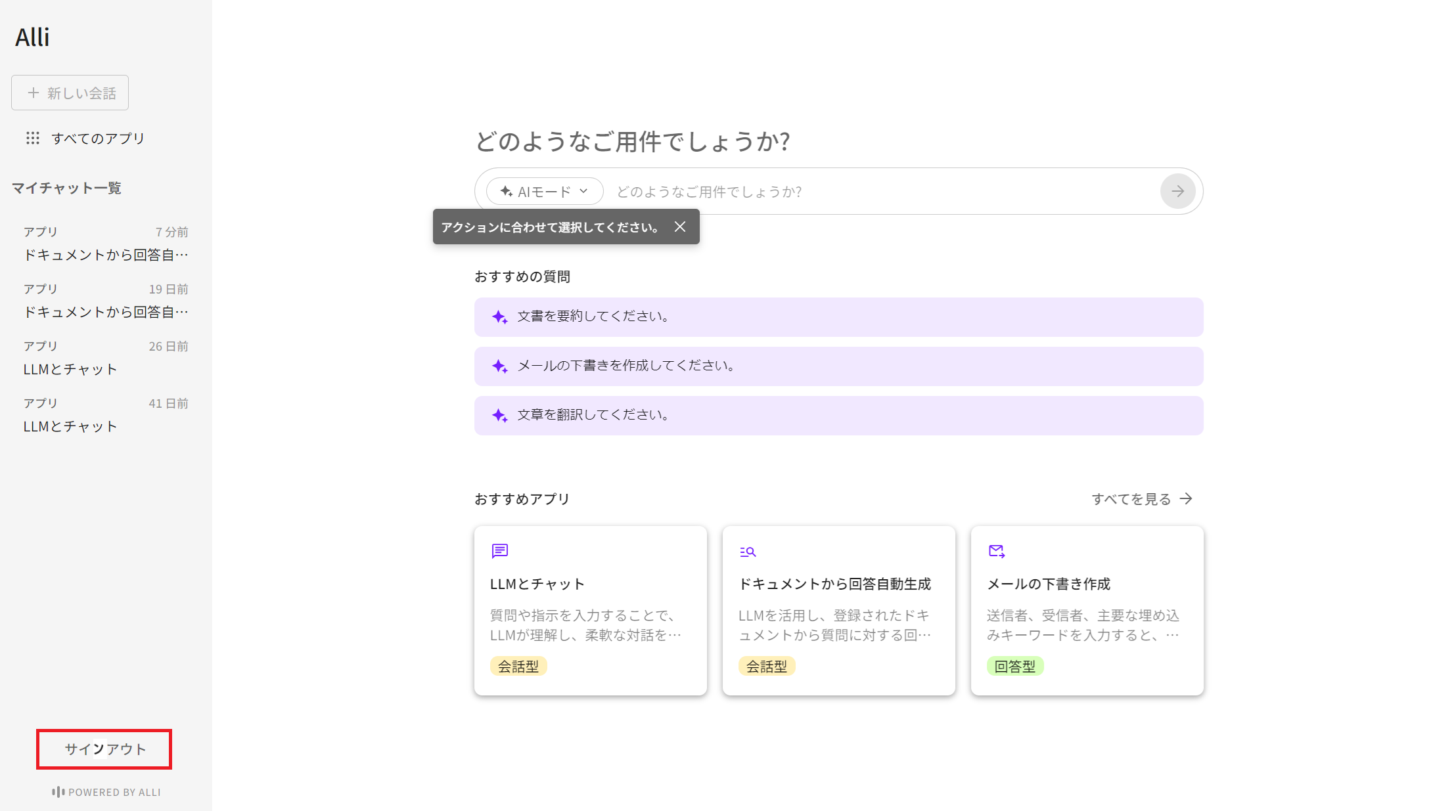This screenshot has height=811, width=1454.
Task: Click the どのようなご用件でしょうか? input field
Action: [x=880, y=191]
